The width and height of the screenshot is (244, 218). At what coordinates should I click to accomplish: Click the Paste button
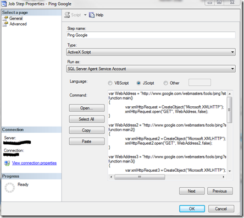[87, 141]
